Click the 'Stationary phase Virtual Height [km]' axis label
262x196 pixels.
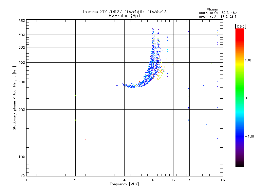tap(14, 98)
